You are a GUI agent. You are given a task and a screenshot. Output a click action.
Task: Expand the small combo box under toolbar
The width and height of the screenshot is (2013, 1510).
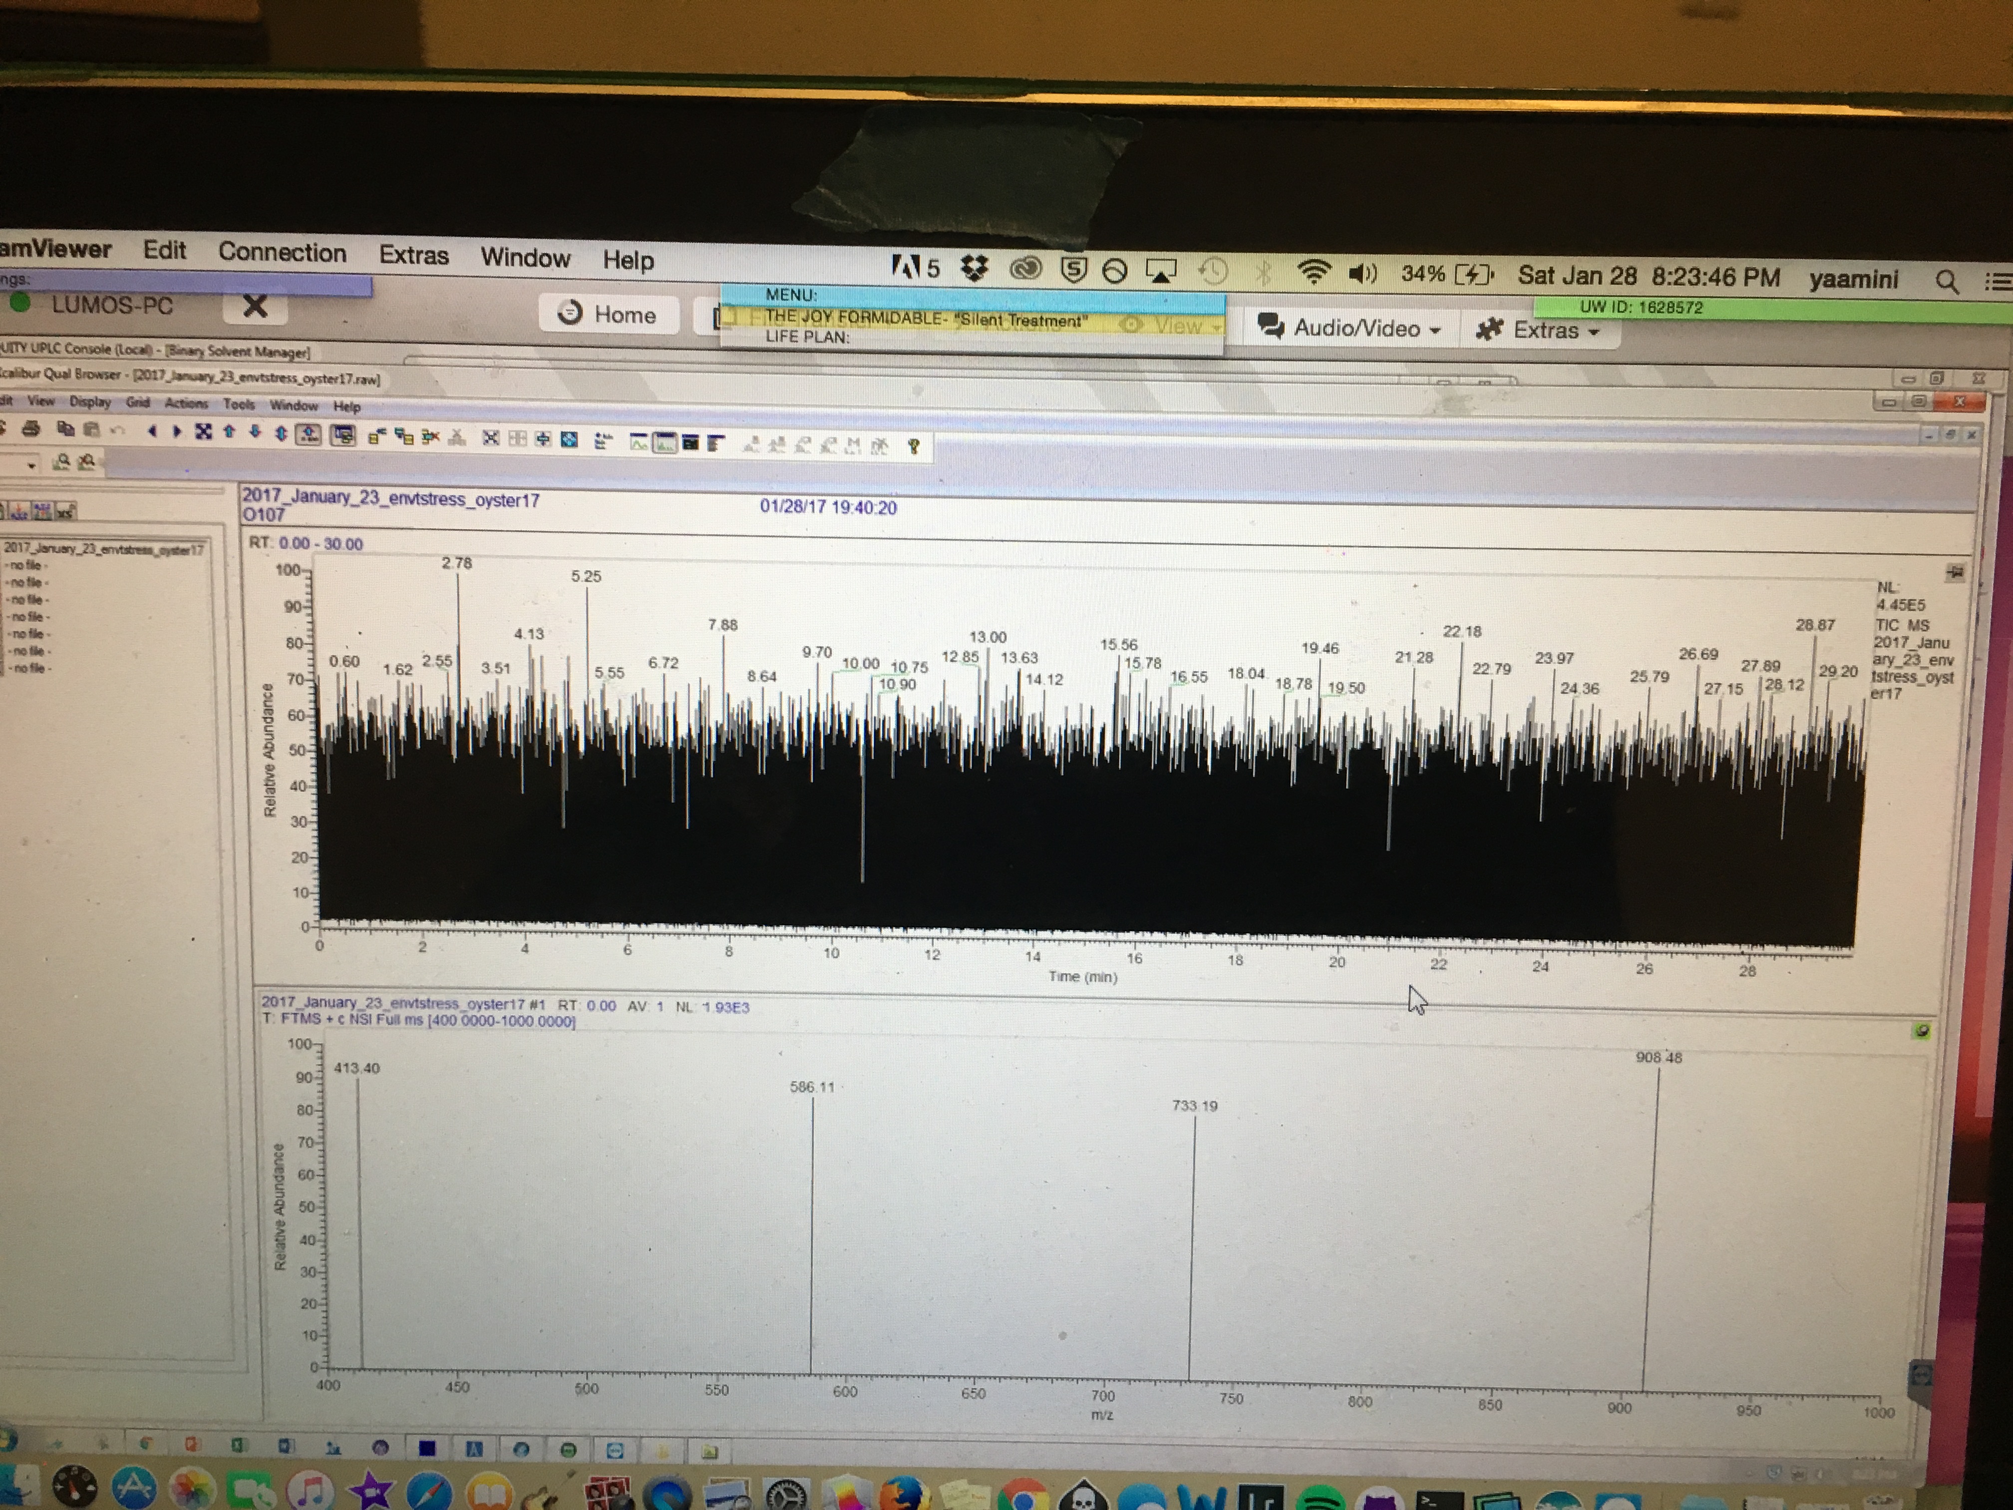pos(32,465)
